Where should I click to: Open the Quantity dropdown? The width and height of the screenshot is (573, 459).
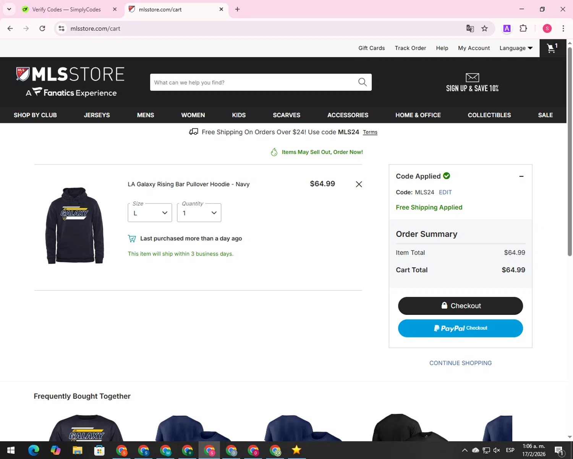click(x=199, y=213)
